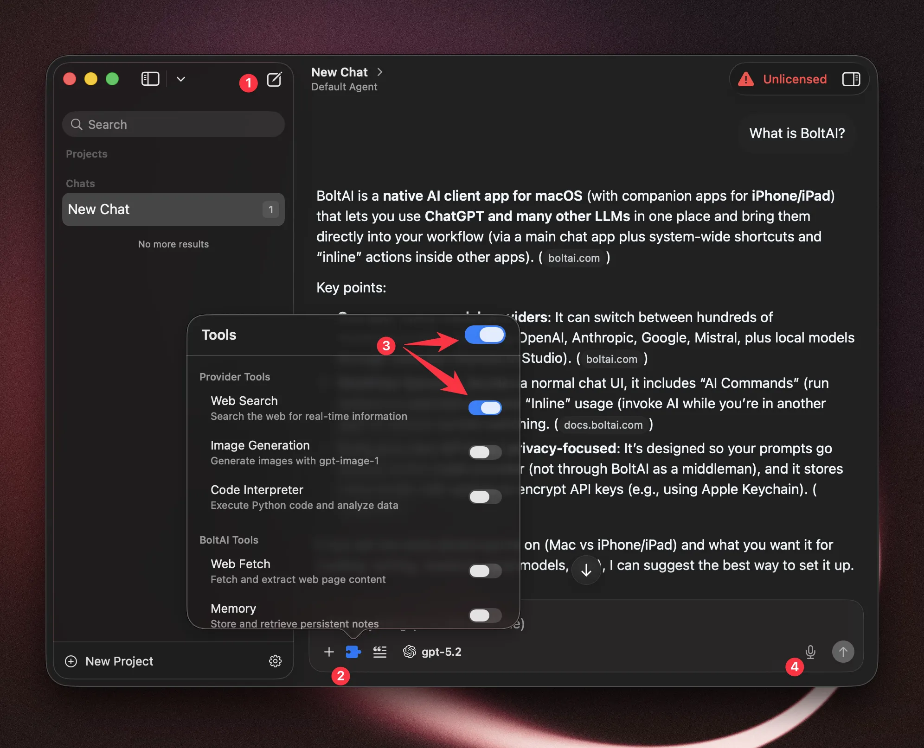Image resolution: width=924 pixels, height=748 pixels.
Task: Open the docs.boltai.com citation link
Action: (x=603, y=425)
